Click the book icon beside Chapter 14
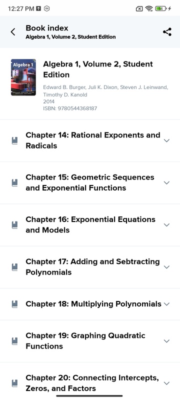The image size is (180, 400). 15,140
